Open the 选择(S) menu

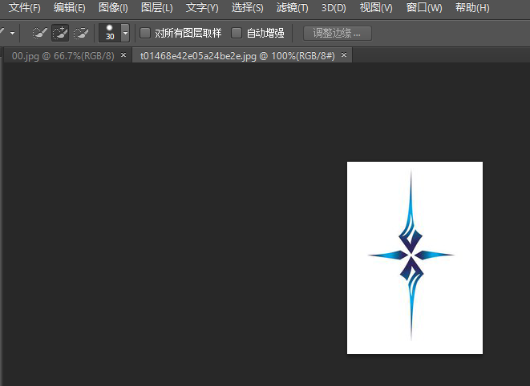pyautogui.click(x=248, y=7)
